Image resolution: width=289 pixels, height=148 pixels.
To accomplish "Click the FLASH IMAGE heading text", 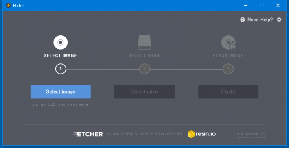I will (228, 56).
